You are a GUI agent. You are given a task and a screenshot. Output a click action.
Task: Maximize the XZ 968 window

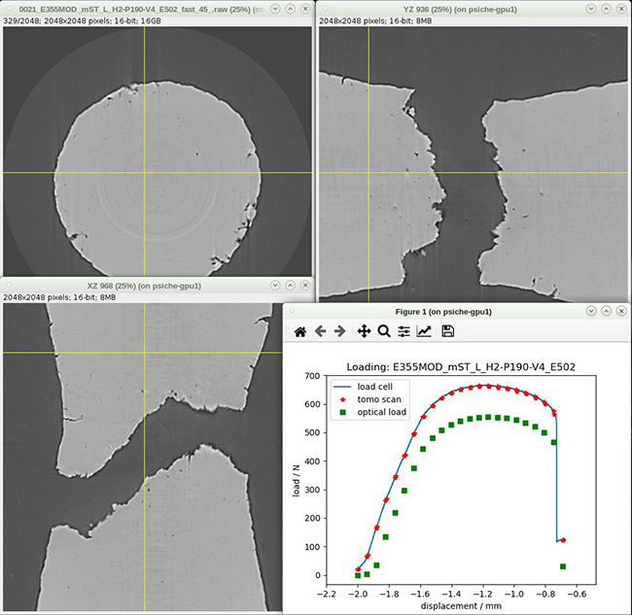click(x=291, y=286)
